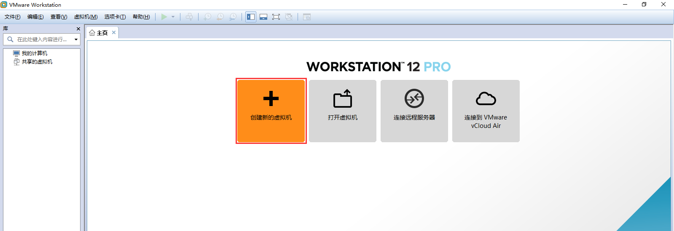Enter full screen mode icon
Image resolution: width=674 pixels, height=231 pixels.
click(276, 17)
